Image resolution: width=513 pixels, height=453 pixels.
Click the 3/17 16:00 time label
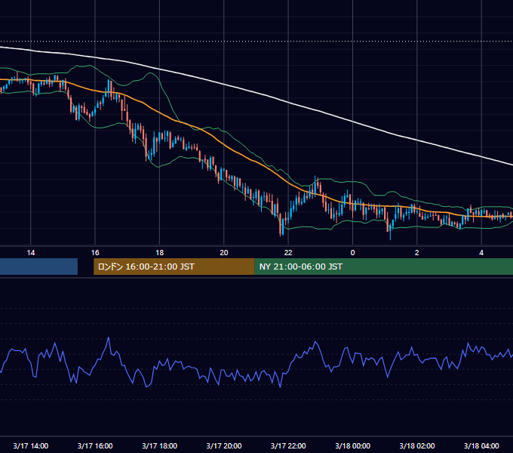click(95, 445)
